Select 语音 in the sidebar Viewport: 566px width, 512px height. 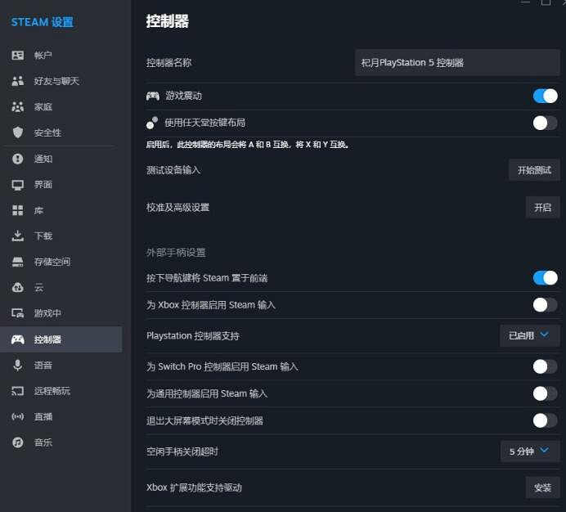pyautogui.click(x=43, y=365)
